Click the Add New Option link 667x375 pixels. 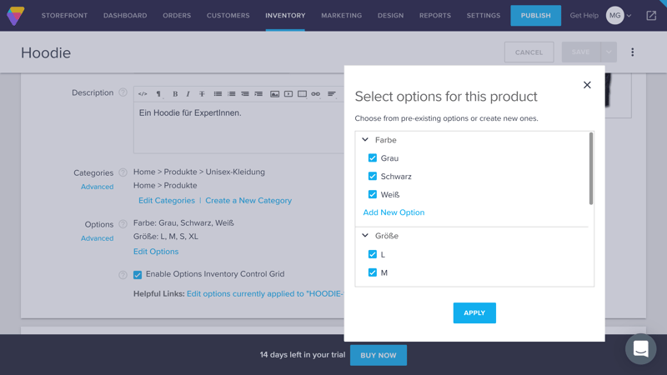tap(394, 212)
